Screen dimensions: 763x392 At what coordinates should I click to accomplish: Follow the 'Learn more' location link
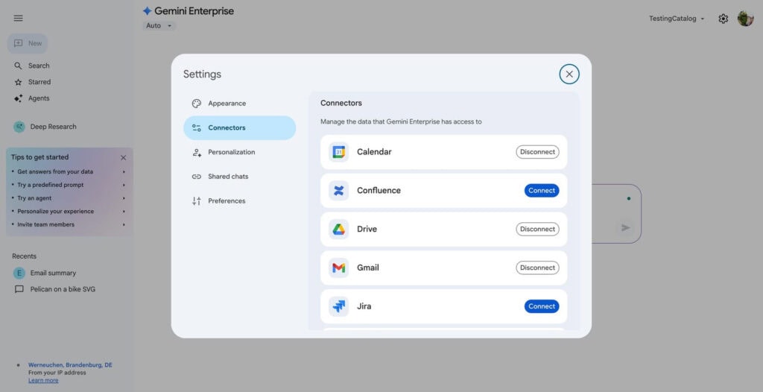coord(43,380)
